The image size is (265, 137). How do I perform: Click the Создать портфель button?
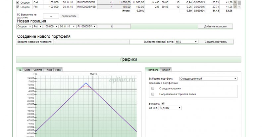[x=216, y=42]
